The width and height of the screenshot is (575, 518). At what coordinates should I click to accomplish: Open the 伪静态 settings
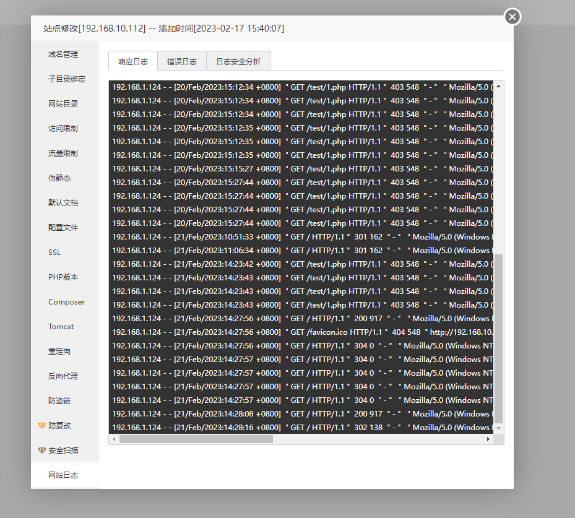pyautogui.click(x=59, y=178)
